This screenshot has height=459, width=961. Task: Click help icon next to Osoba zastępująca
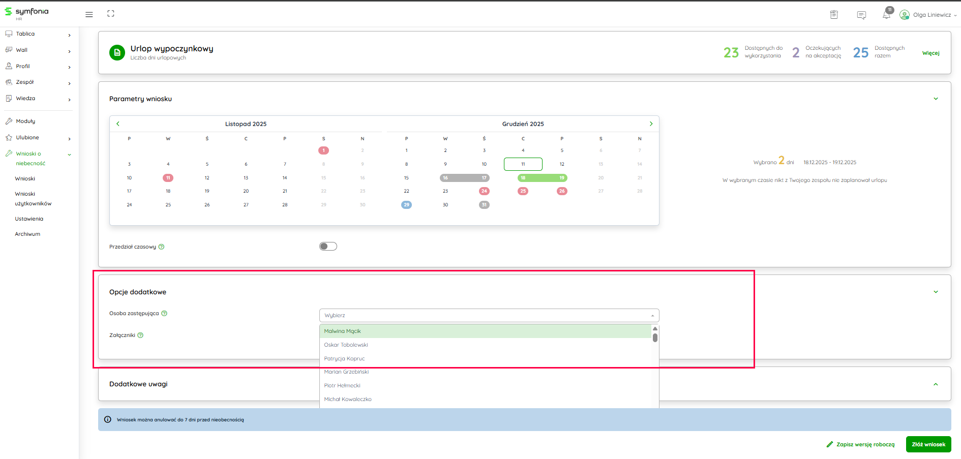164,314
